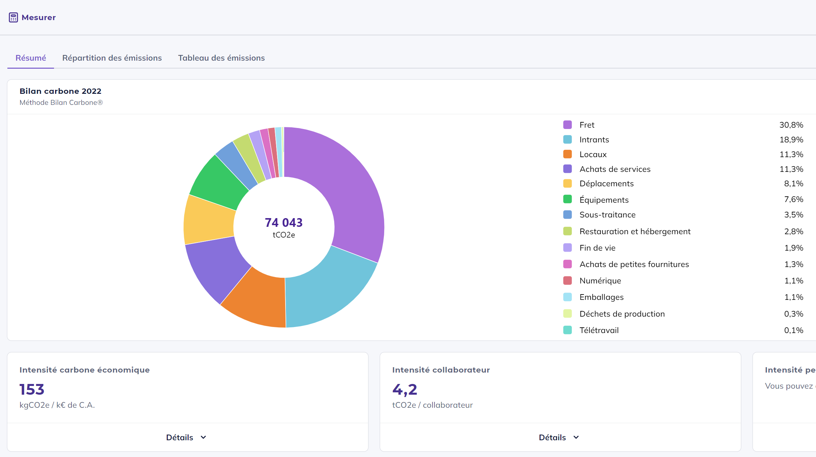Click chevron arrow in Intensité collaborateur card
This screenshot has width=816, height=457.
coord(576,437)
